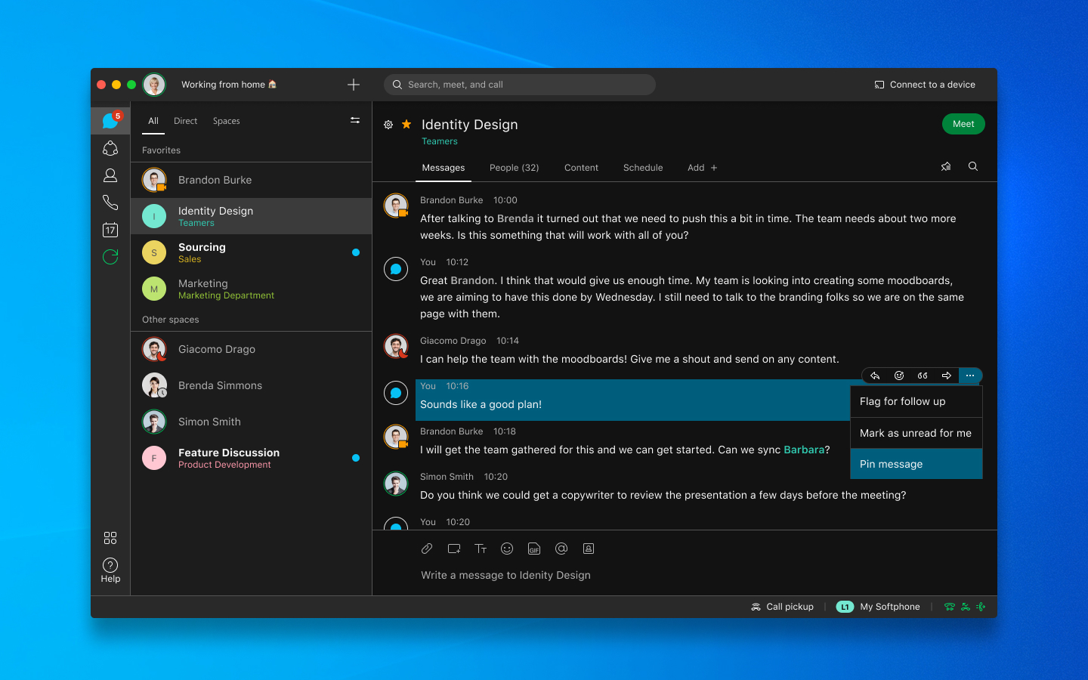This screenshot has width=1088, height=680.
Task: Open the Giacomo Drago conversation
Action: pos(251,349)
